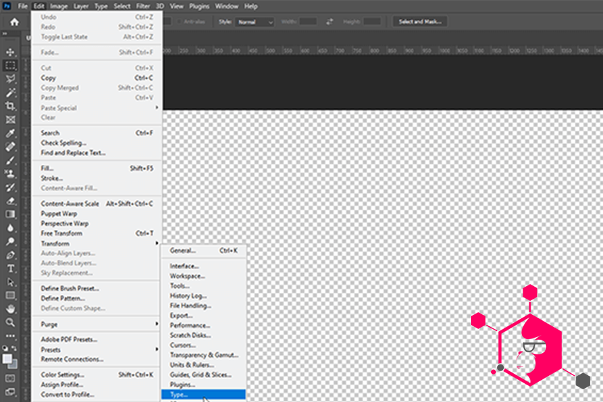The width and height of the screenshot is (603, 402).
Task: Toggle Quick Mask mode icon
Action: tap(10, 379)
